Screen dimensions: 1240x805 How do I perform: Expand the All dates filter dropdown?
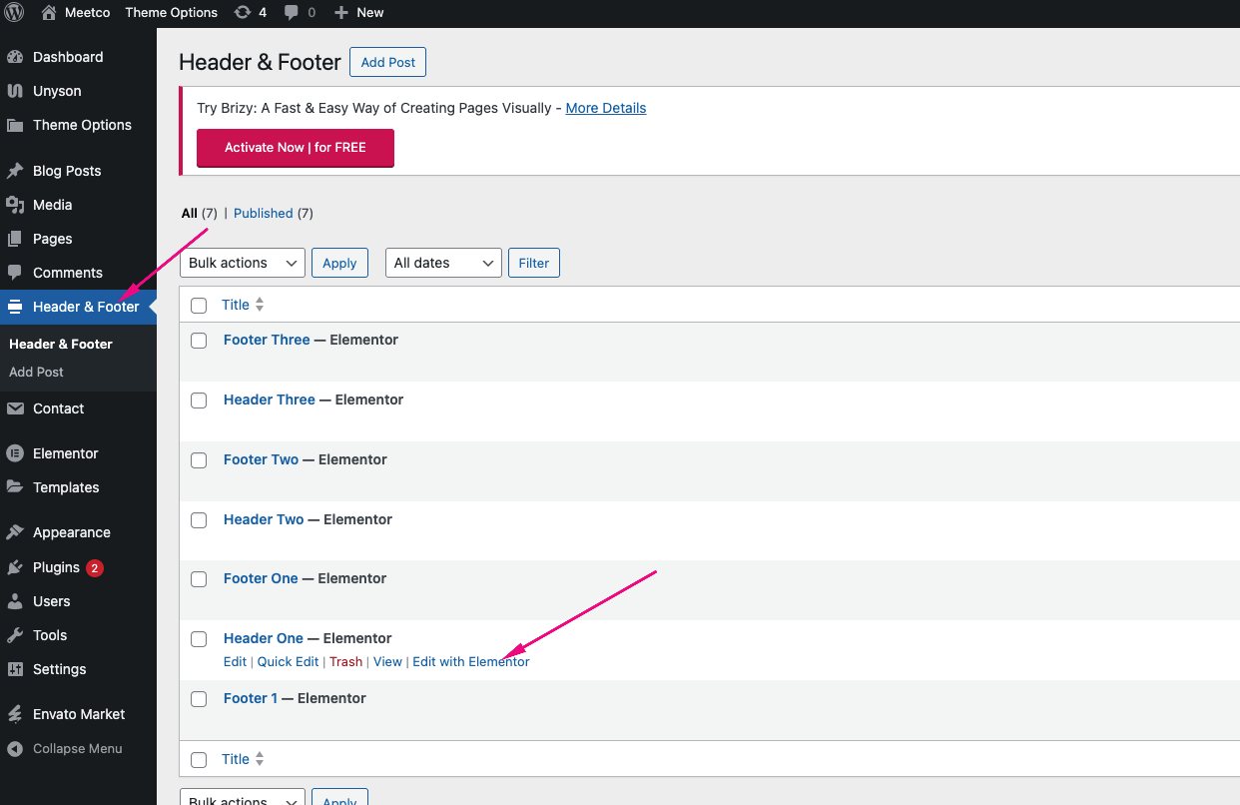click(443, 263)
